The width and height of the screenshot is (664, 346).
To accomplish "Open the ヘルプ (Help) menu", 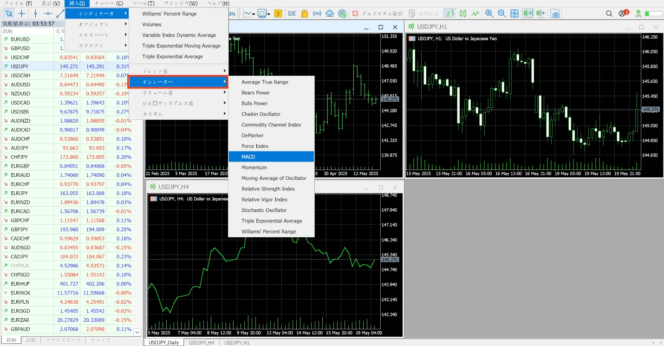I will click(218, 3).
